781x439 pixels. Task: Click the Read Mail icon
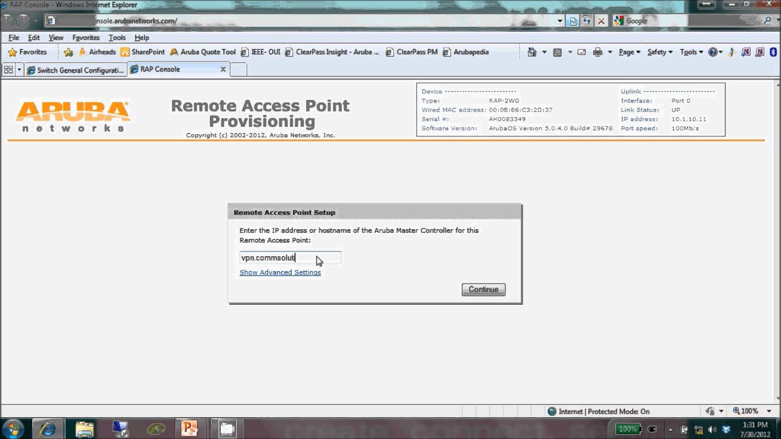pyautogui.click(x=581, y=52)
